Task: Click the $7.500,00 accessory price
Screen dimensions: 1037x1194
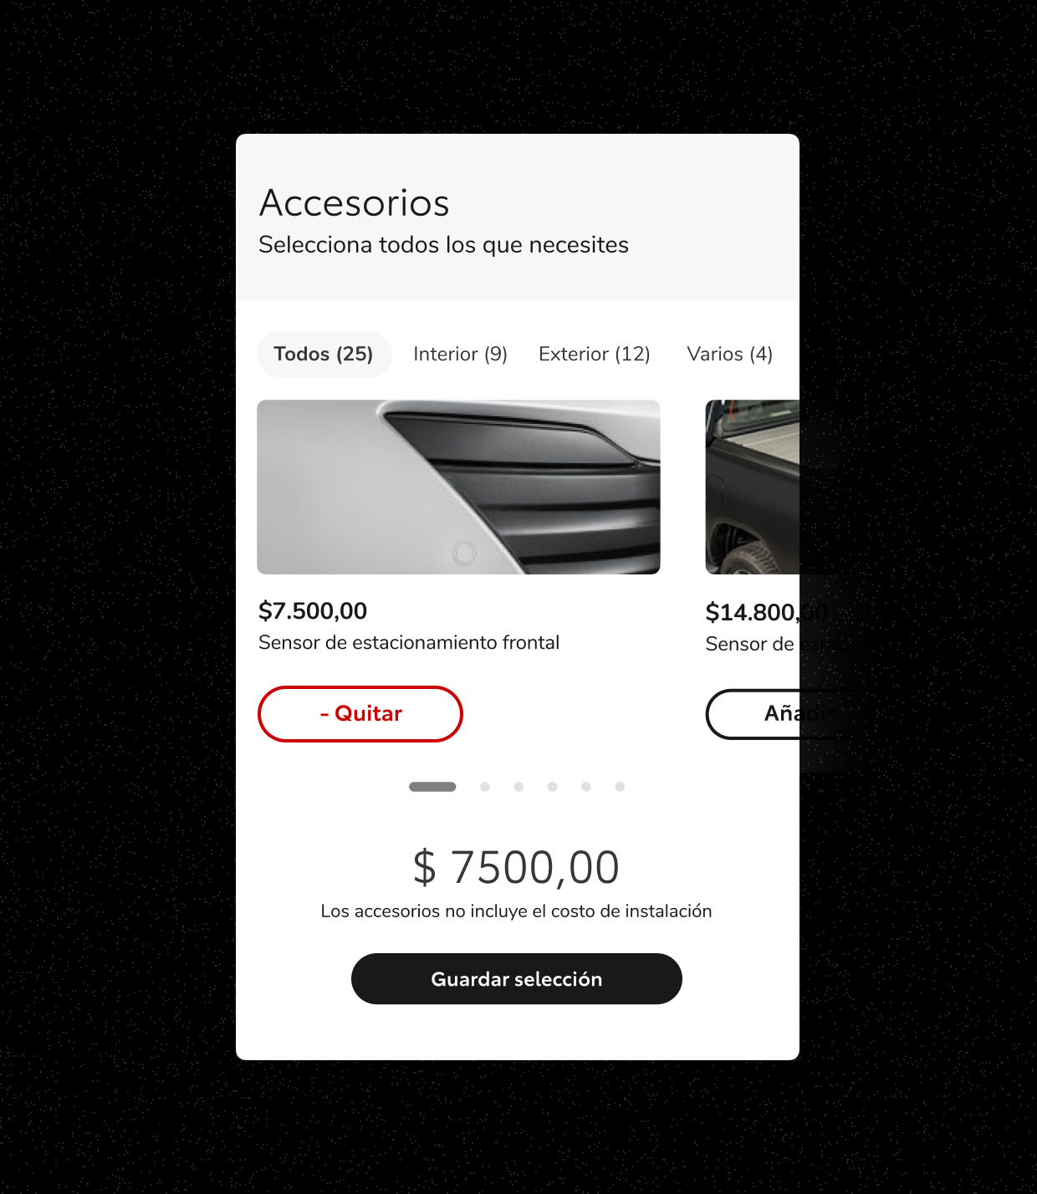Action: pyautogui.click(x=313, y=611)
